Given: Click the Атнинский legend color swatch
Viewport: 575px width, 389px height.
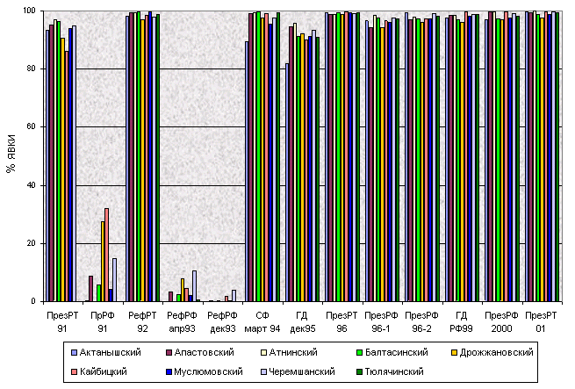Looking at the screenshot, I should pos(263,353).
